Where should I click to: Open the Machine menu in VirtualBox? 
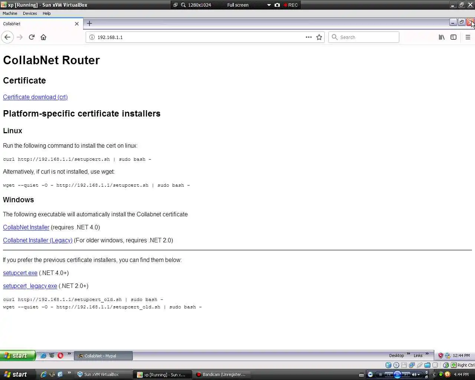(10, 13)
